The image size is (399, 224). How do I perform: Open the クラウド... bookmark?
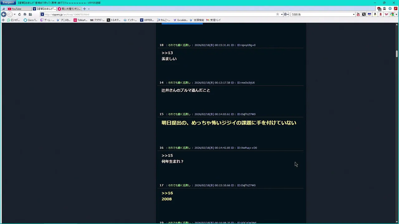(97, 20)
